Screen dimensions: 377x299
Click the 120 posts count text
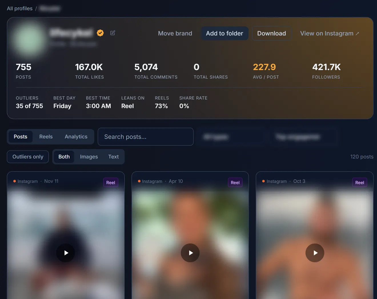(x=362, y=157)
